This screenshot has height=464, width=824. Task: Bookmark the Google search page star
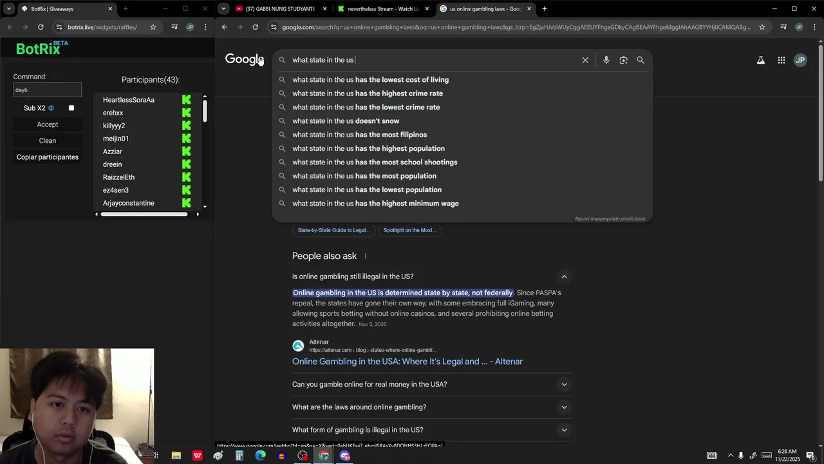pos(762,27)
